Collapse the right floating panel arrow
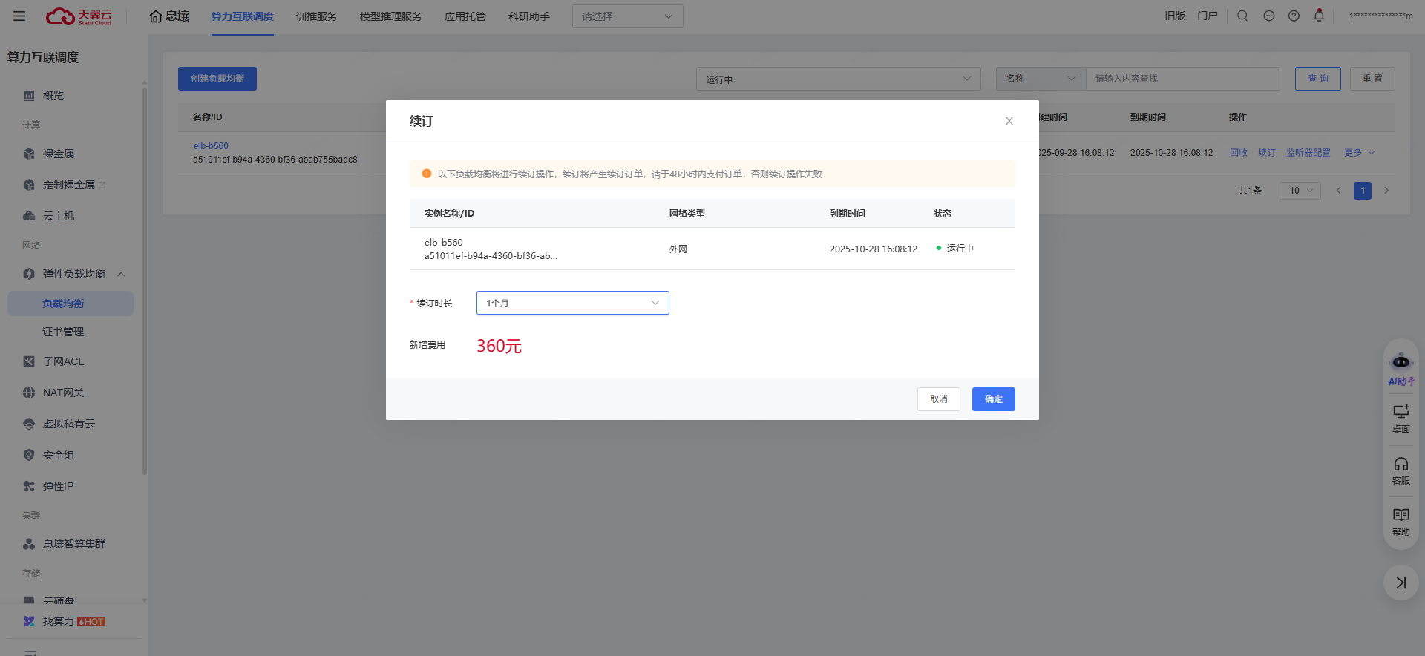This screenshot has width=1425, height=656. [1401, 583]
